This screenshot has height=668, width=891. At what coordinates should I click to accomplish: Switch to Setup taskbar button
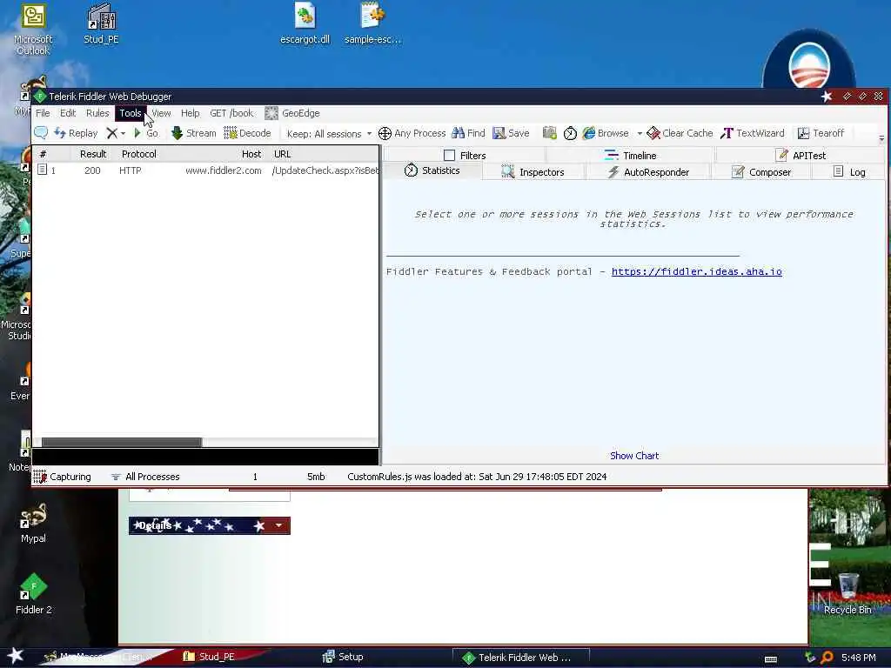coord(343,657)
